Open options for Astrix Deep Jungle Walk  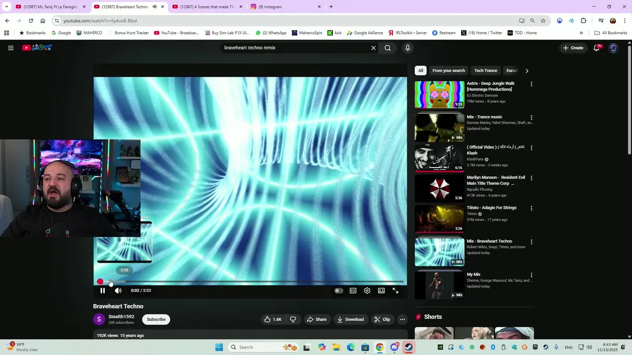point(531,84)
